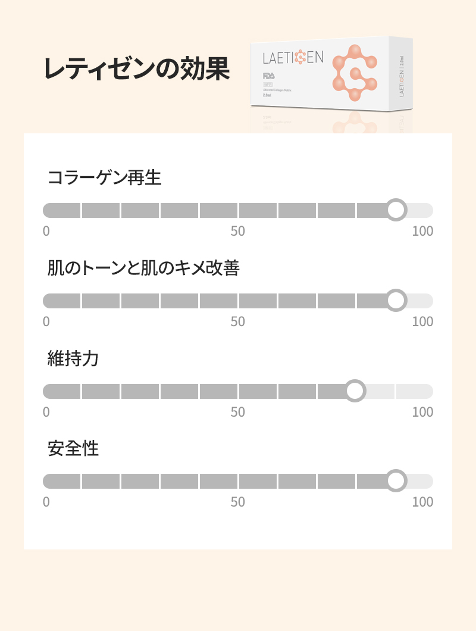Click the レティゼンの効果 heading
Viewport: 476px width, 631px height.
click(136, 68)
